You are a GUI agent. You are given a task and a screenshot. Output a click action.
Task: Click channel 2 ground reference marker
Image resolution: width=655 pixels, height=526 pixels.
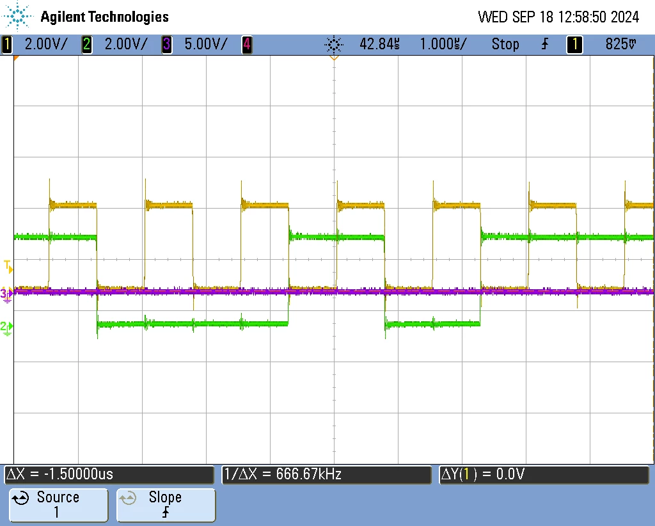6,328
